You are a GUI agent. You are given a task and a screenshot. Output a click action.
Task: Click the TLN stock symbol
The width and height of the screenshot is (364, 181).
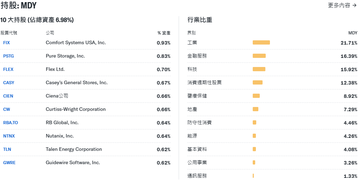7,149
